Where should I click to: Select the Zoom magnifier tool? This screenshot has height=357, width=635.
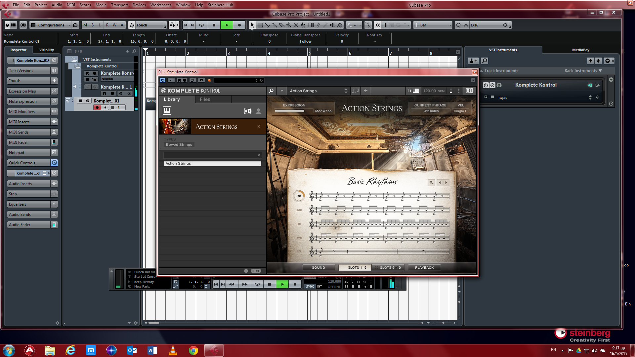289,25
